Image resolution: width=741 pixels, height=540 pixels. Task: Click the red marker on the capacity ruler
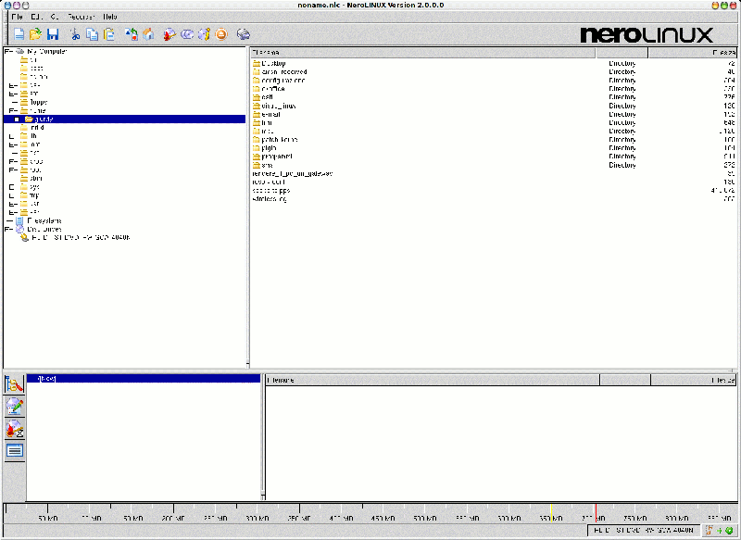(x=596, y=512)
